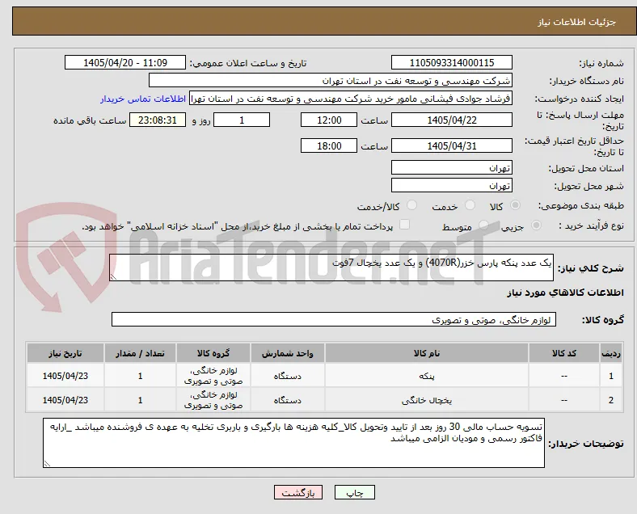Click row number 2 in the ردیف column
637x514 pixels.
[x=610, y=400]
